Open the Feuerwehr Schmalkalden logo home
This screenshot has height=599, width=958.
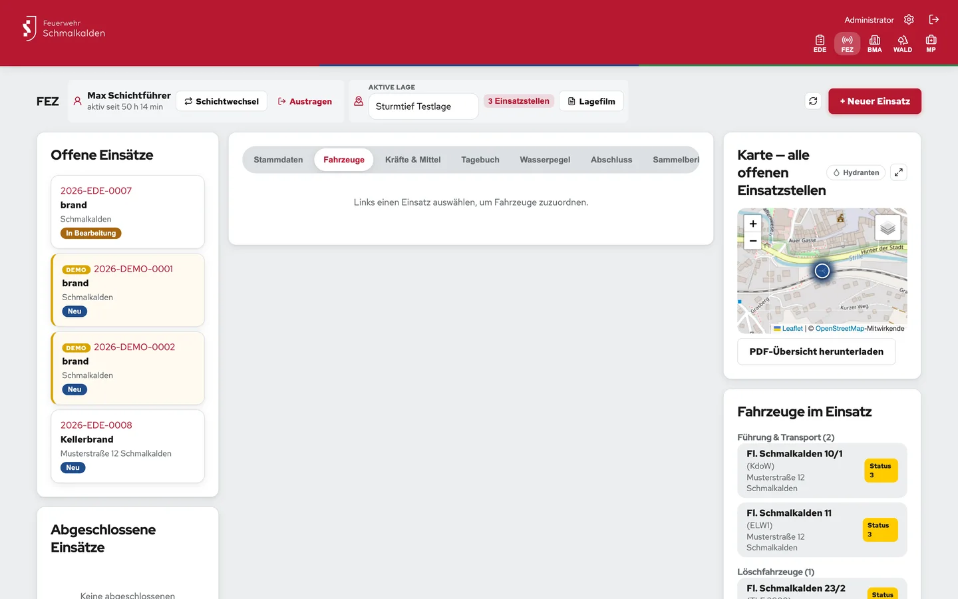(x=64, y=29)
